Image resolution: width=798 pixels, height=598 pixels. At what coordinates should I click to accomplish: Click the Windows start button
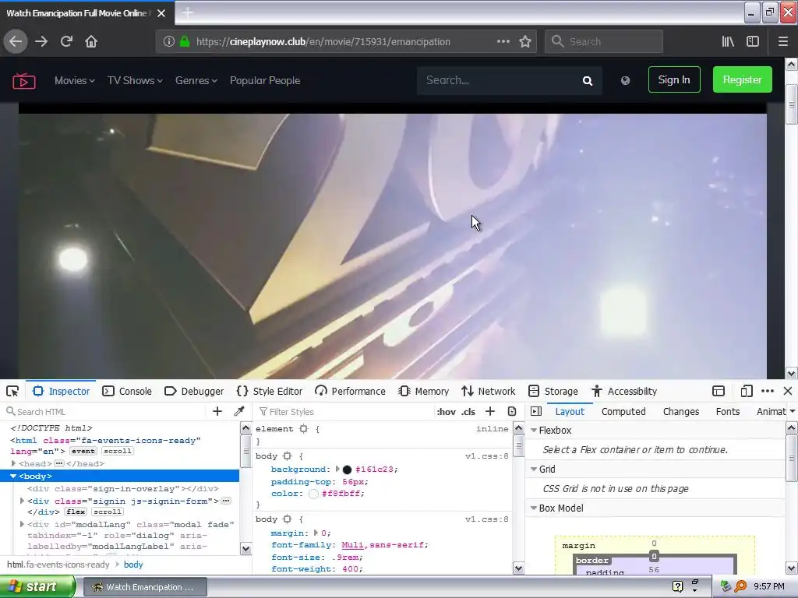37,586
